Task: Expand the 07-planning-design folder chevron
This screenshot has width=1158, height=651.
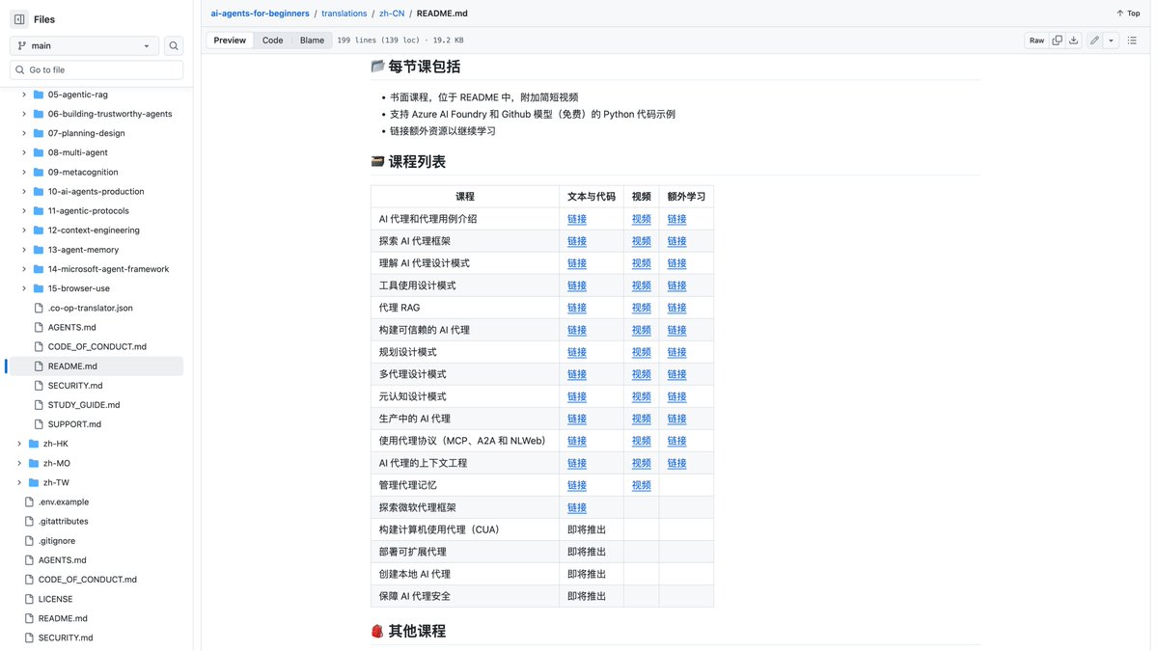Action: pos(24,133)
